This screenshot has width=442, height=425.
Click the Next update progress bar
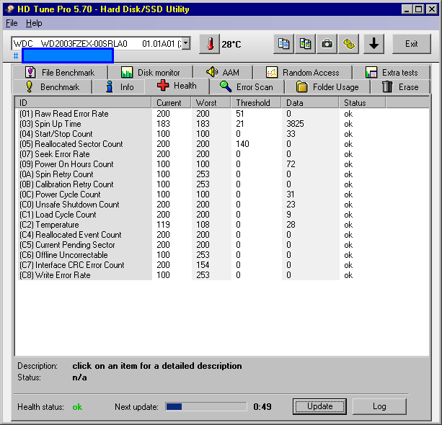(205, 406)
